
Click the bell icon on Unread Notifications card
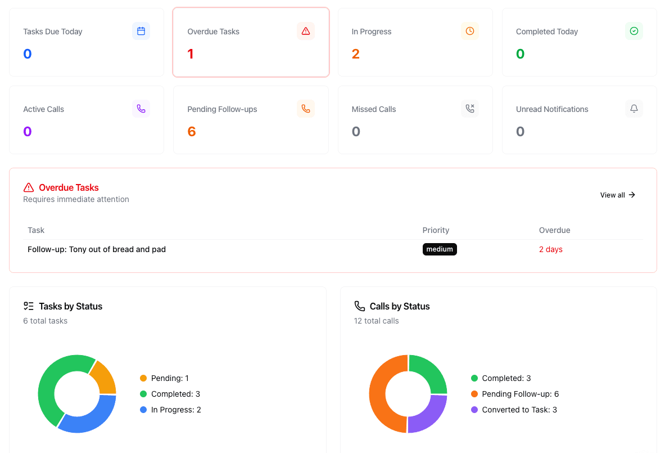[x=634, y=108]
